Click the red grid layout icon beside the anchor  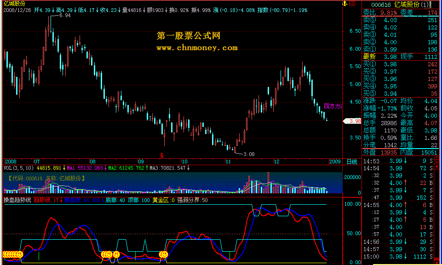352,4
